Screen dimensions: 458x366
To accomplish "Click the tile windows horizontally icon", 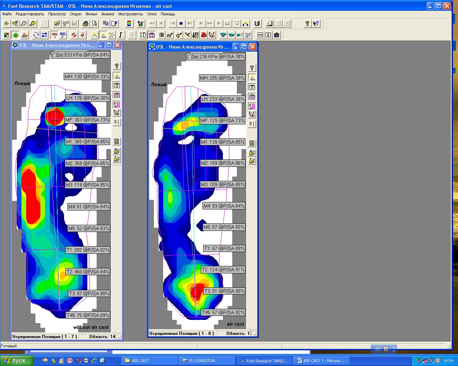I will pos(260,35).
